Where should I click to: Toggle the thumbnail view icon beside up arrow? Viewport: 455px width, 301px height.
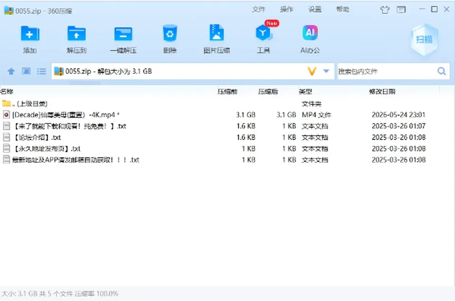(x=26, y=71)
